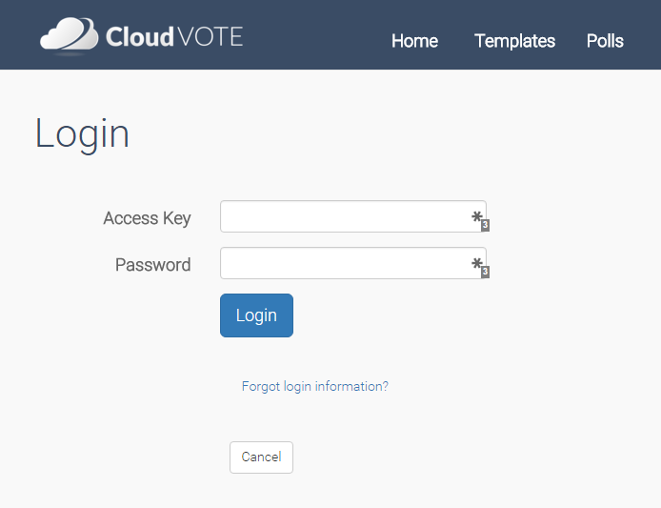Click the bold "Cloud" word in the logo

[140, 37]
